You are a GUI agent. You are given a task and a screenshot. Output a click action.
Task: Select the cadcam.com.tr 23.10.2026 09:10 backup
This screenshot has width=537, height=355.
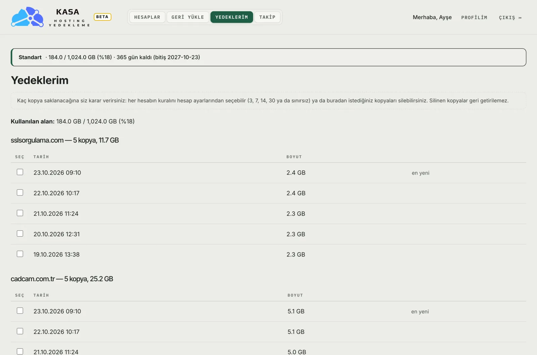pyautogui.click(x=20, y=311)
